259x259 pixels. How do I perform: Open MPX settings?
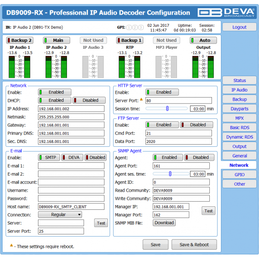click(x=240, y=118)
